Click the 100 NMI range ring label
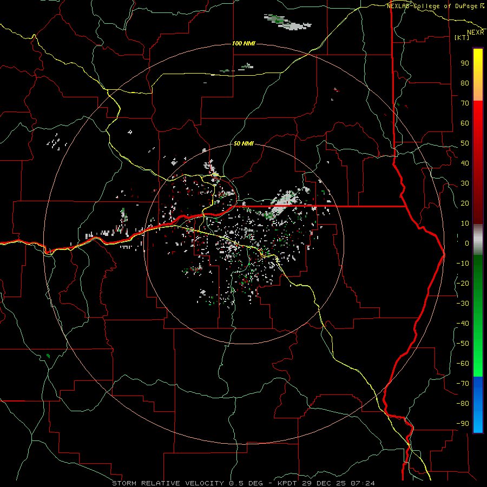 [244, 43]
